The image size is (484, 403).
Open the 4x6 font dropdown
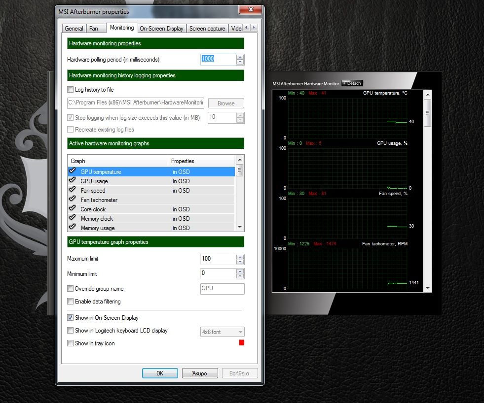tap(222, 332)
